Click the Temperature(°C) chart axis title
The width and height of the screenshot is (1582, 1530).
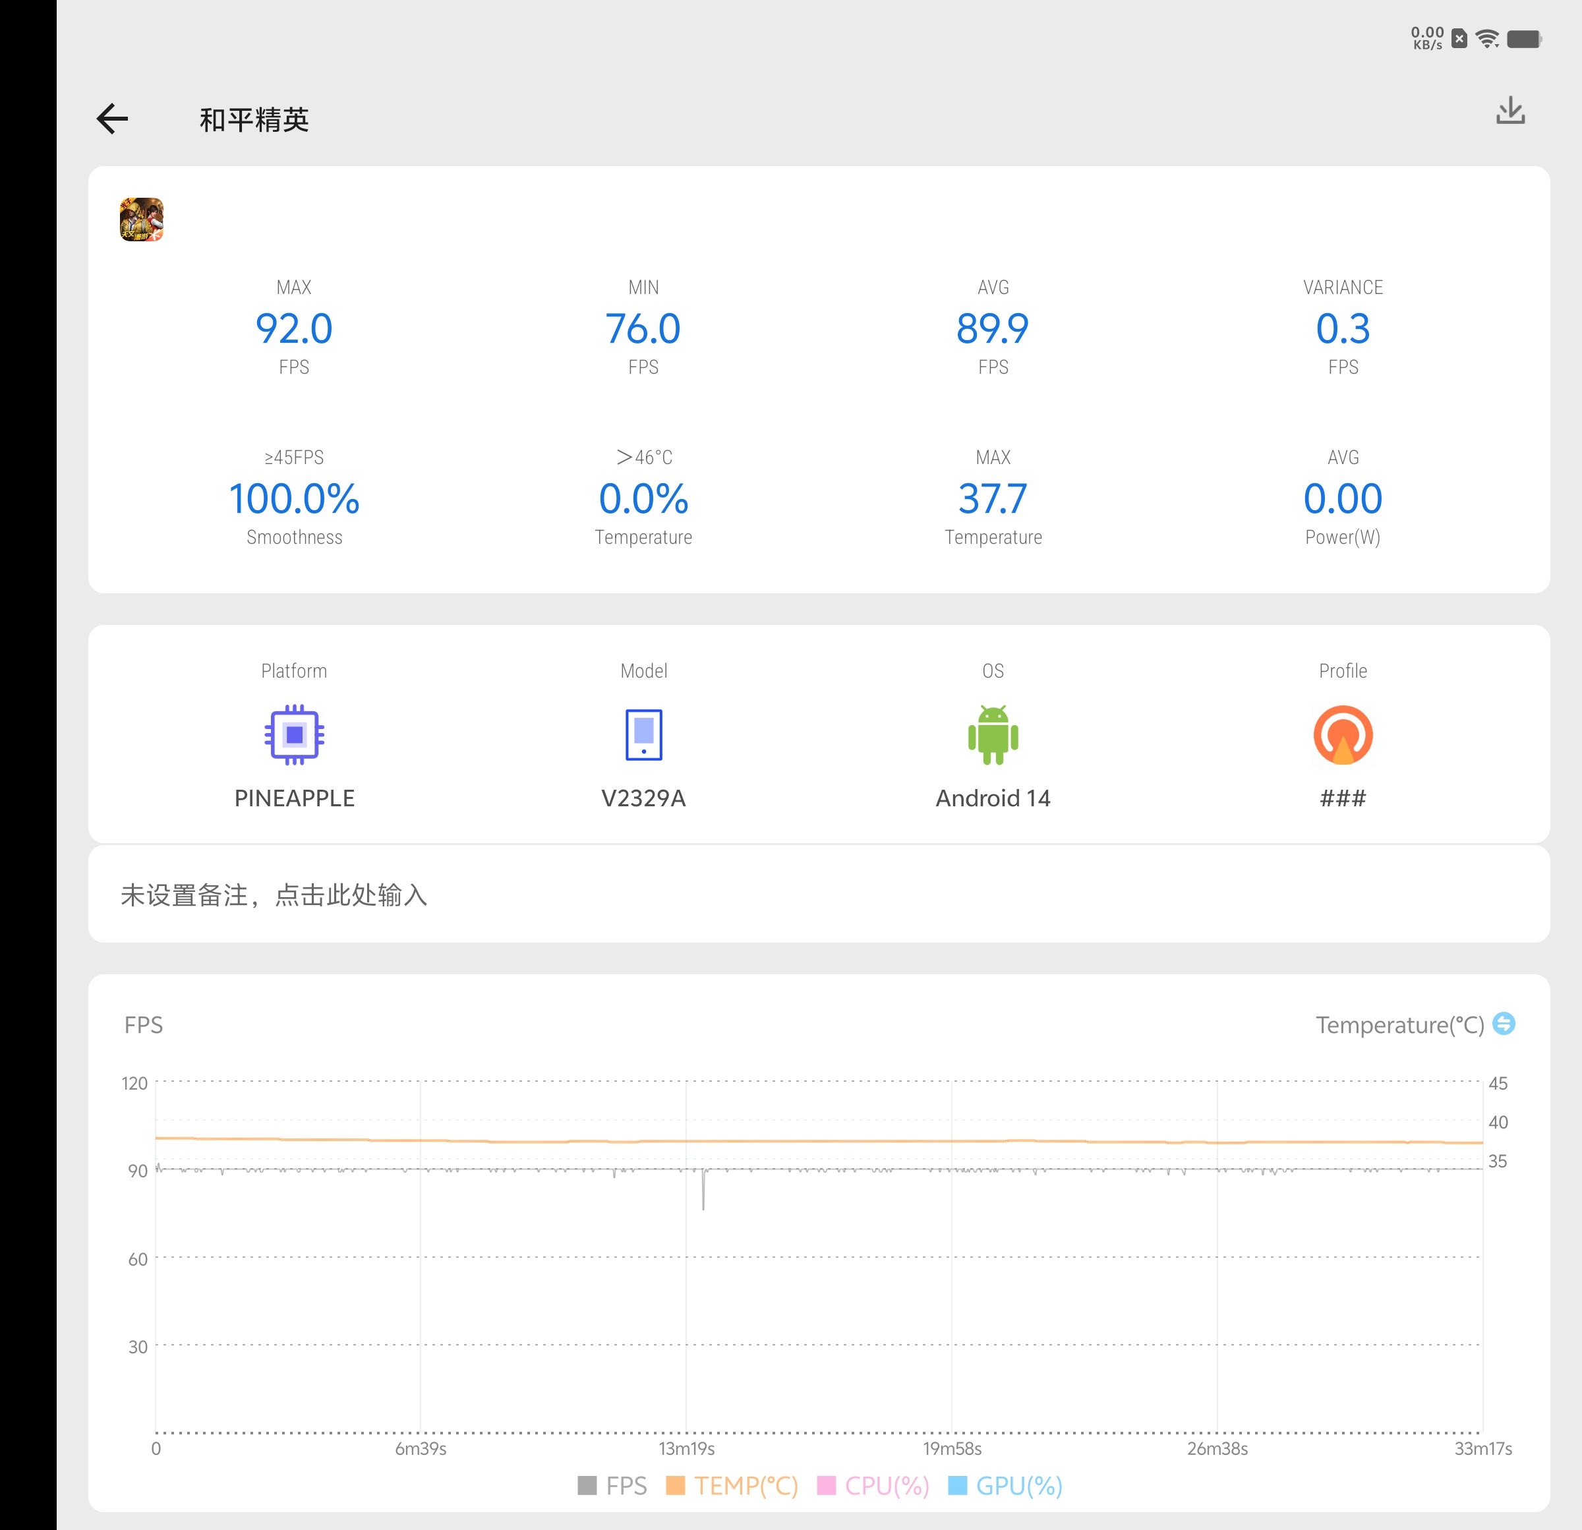1399,1024
